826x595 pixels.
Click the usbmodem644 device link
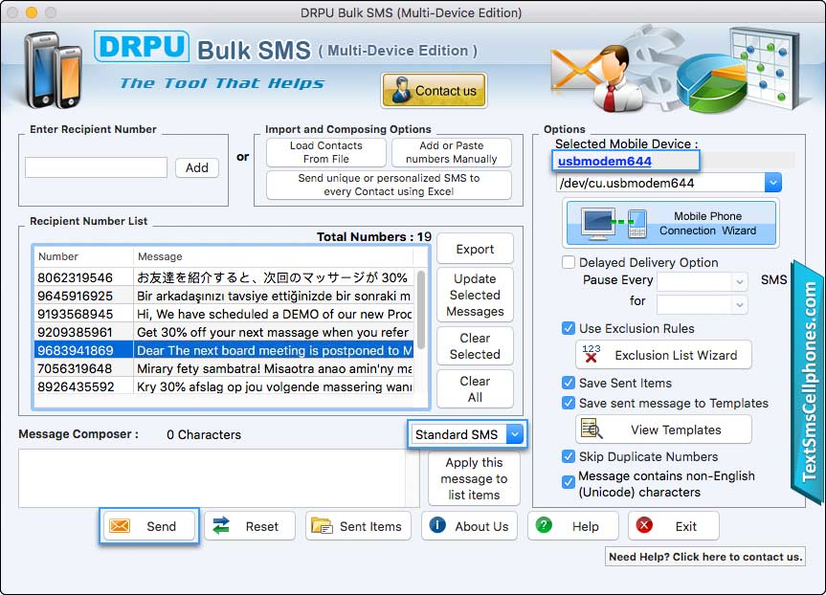point(604,161)
